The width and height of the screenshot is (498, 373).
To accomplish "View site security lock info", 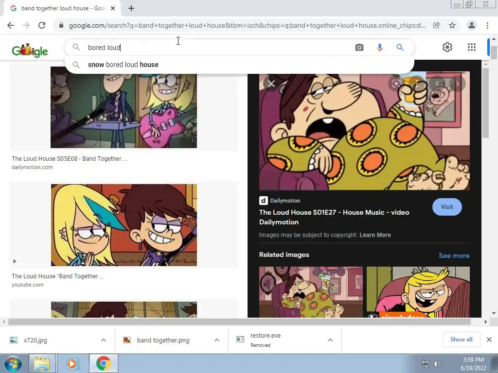I will [61, 25].
